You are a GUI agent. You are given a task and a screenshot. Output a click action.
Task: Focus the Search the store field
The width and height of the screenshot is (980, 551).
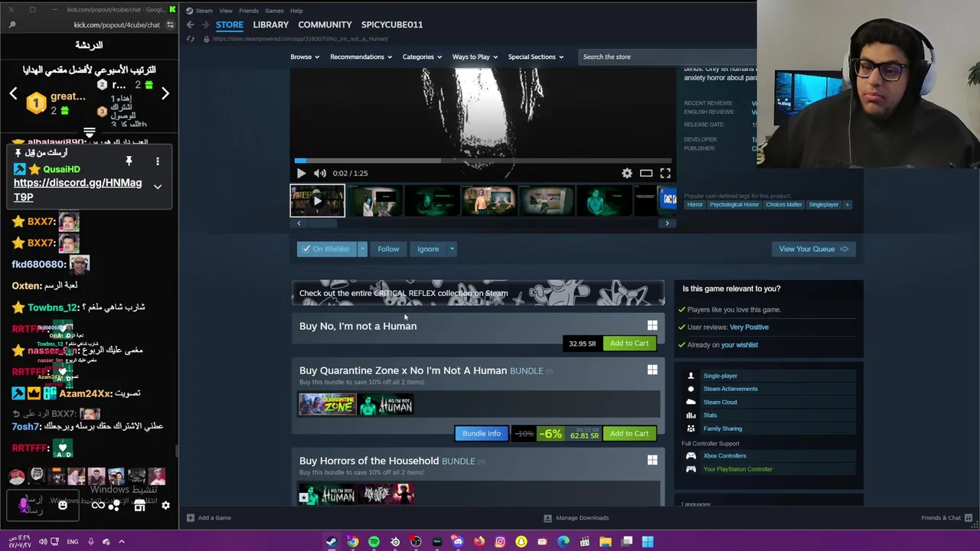click(666, 57)
